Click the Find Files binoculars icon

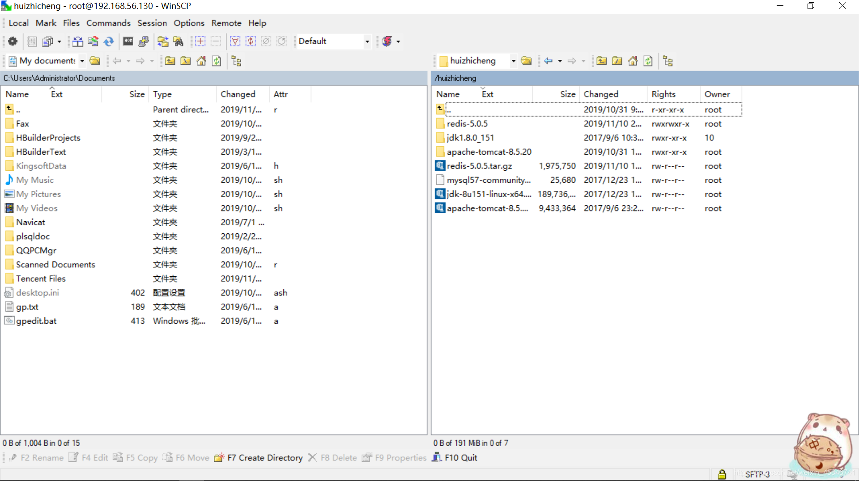(x=179, y=41)
